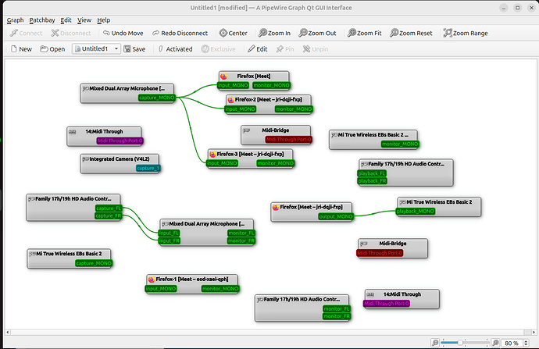The width and height of the screenshot is (539, 349).
Task: Select Firefox-1 node title
Action: [192, 280]
